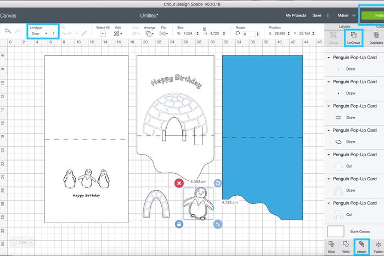Click the rotate handle on selected penguin

218,183
